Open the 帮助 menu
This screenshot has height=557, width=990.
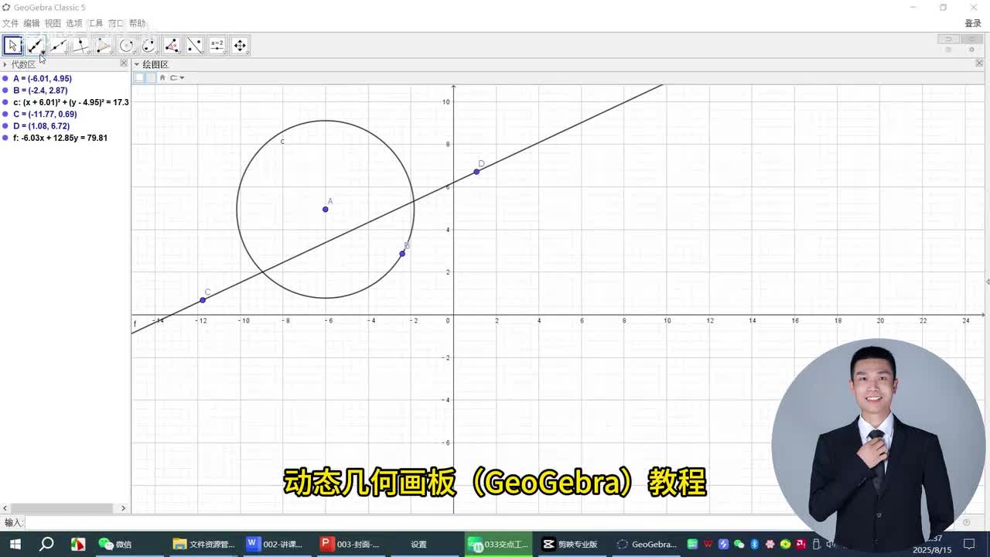coord(137,23)
